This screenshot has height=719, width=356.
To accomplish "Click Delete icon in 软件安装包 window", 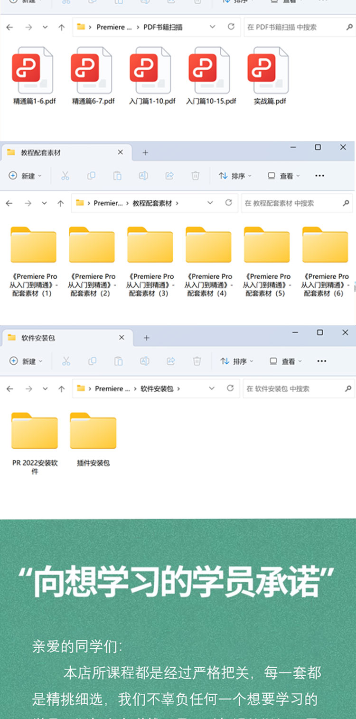I will click(197, 361).
